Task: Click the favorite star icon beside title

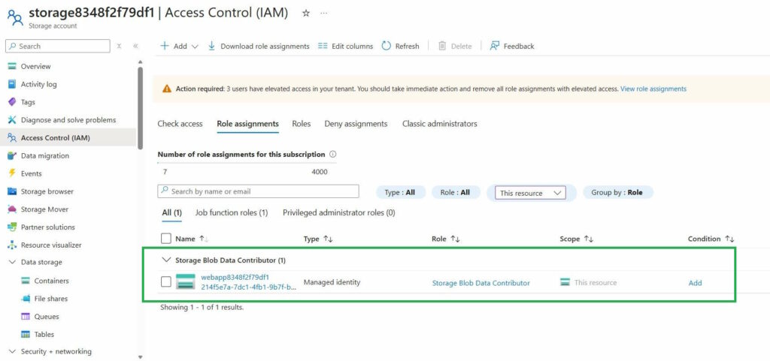Action: click(305, 14)
